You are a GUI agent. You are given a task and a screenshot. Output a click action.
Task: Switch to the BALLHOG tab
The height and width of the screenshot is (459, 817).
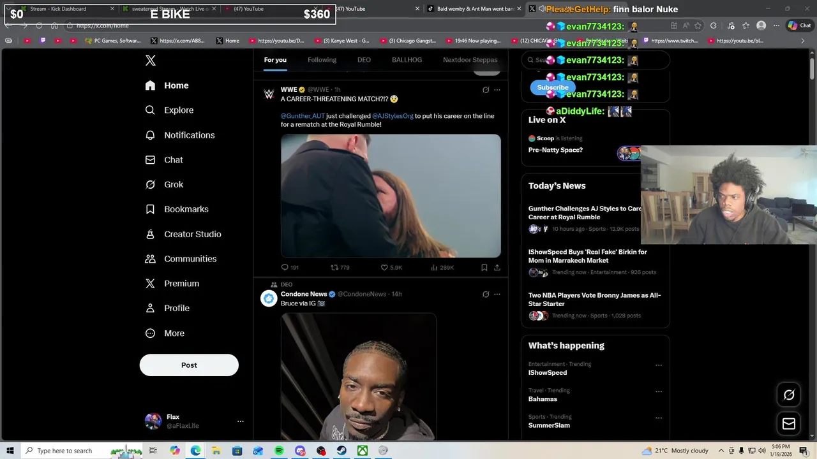click(x=407, y=60)
